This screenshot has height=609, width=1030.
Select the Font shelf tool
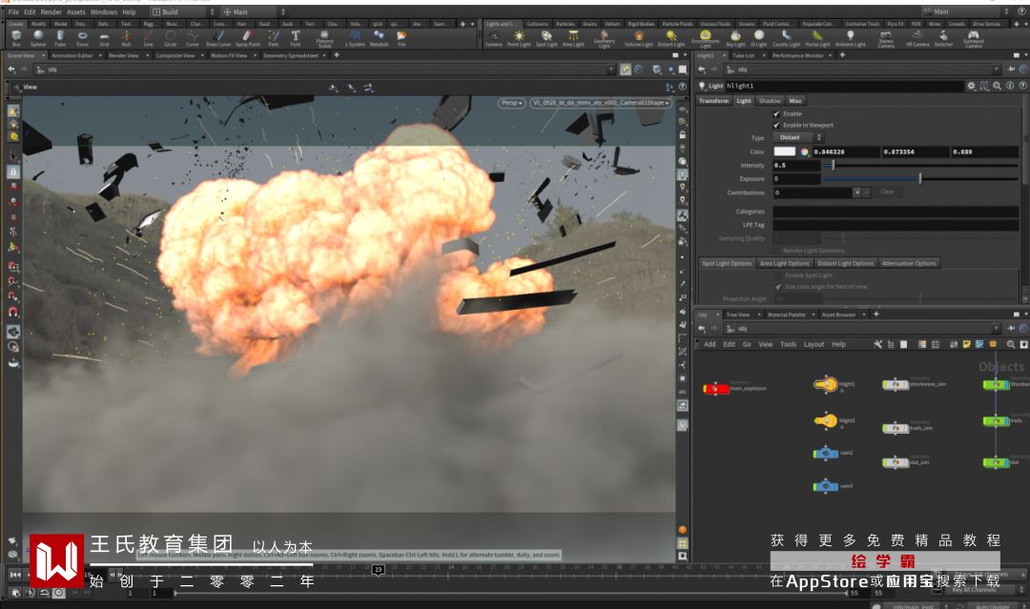296,38
